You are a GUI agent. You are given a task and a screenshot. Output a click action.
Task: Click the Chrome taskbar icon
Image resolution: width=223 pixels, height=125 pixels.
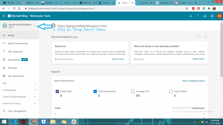pyautogui.click(x=34, y=122)
